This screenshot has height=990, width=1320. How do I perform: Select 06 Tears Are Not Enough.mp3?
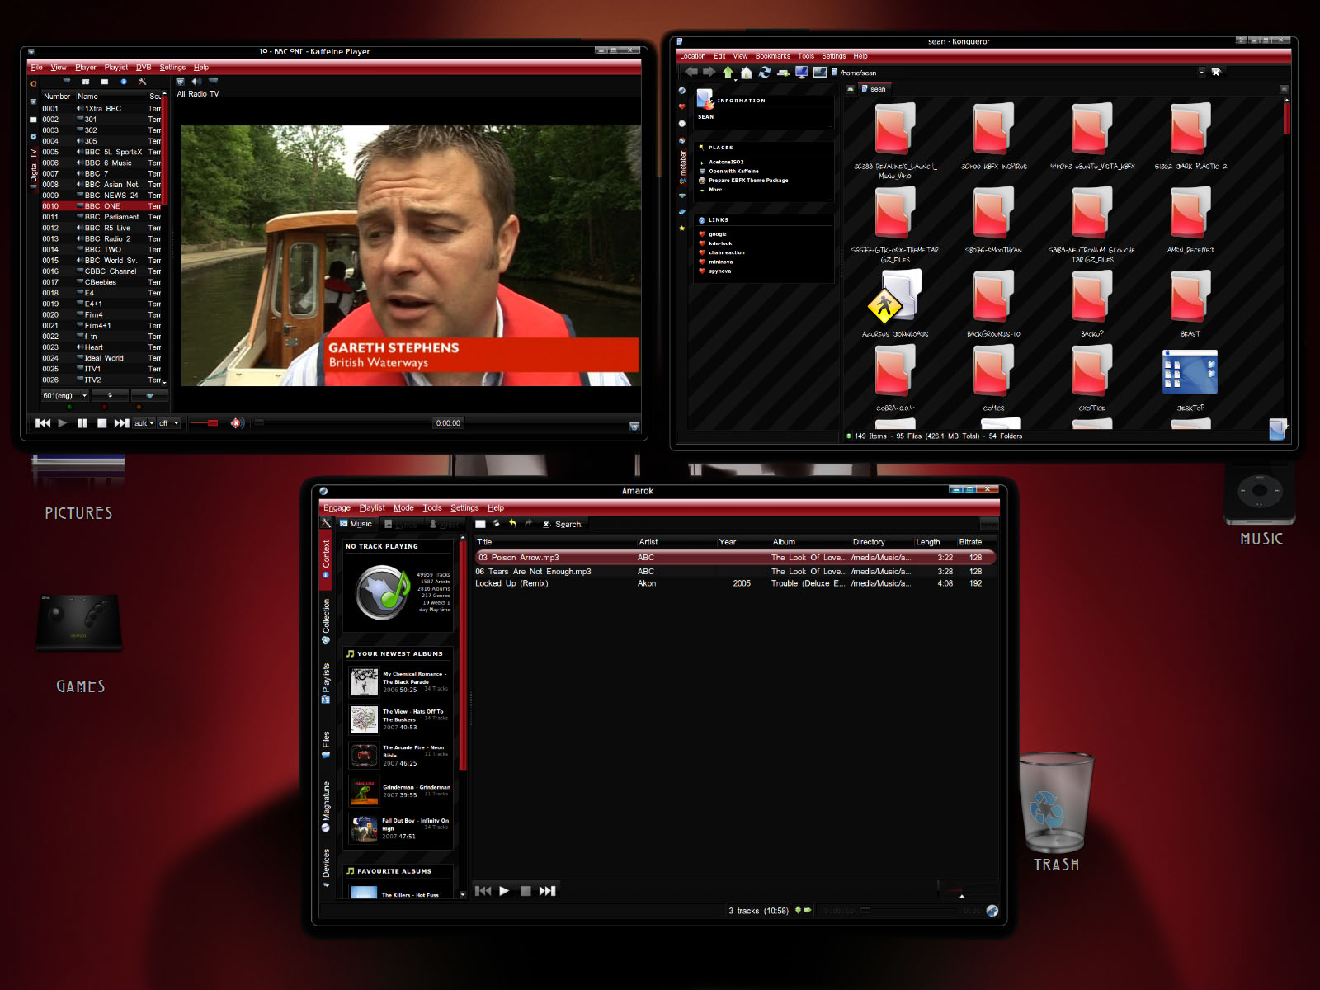[735, 571]
